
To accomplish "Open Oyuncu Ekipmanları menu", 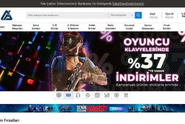I will (x=148, y=26).
